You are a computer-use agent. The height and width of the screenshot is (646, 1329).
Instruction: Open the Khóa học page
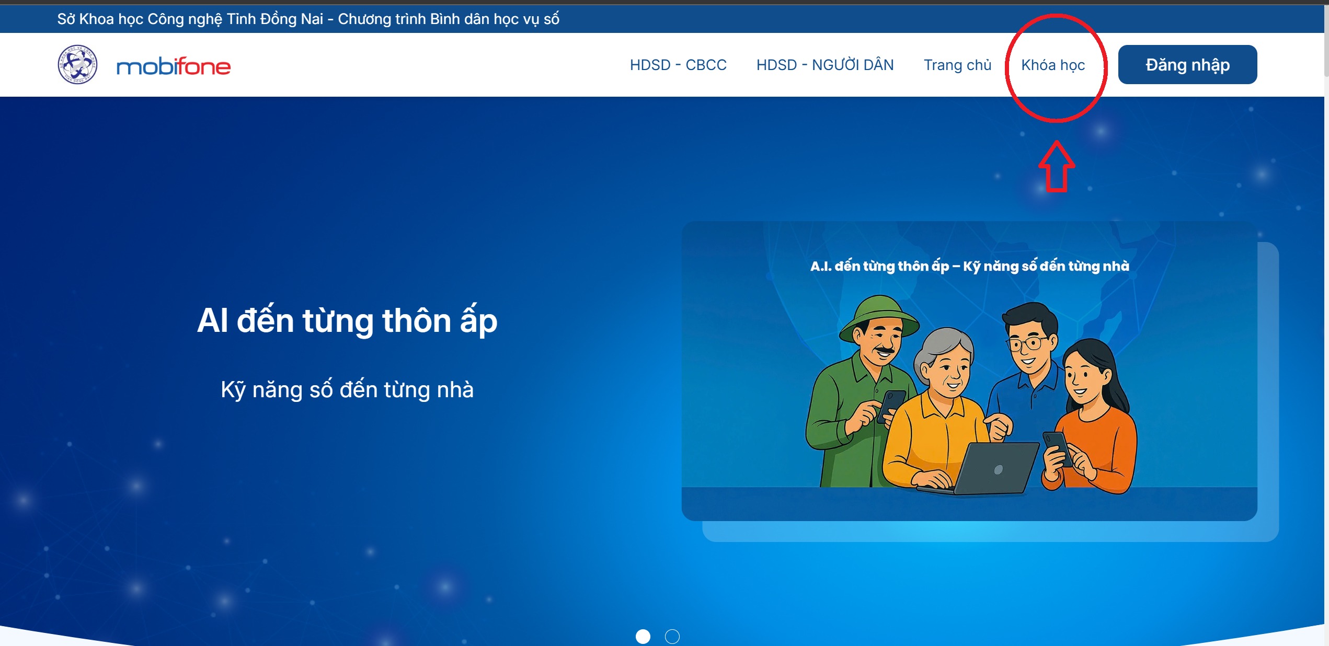1053,65
